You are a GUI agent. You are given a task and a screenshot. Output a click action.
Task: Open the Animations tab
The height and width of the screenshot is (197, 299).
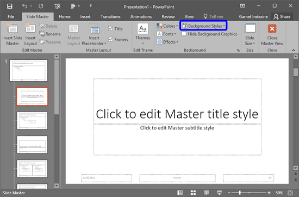tap(141, 17)
